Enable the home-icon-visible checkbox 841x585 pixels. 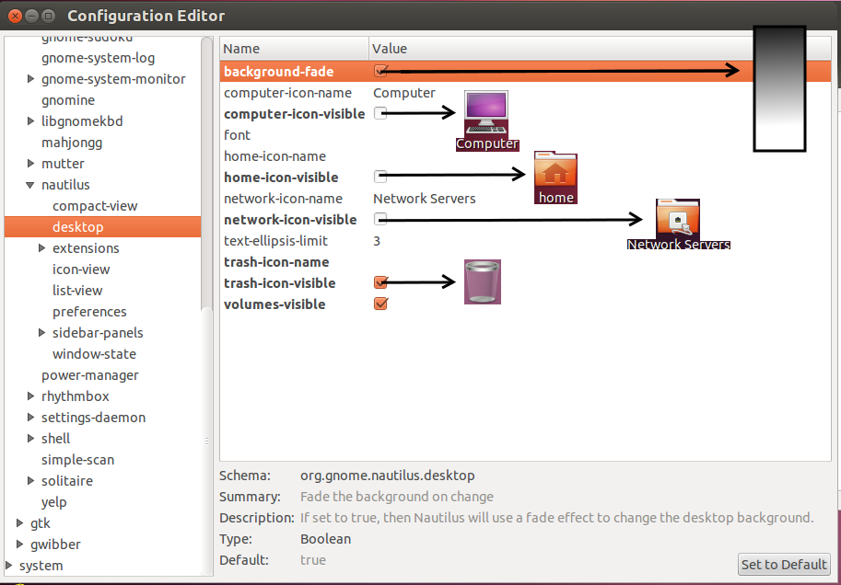coord(380,177)
